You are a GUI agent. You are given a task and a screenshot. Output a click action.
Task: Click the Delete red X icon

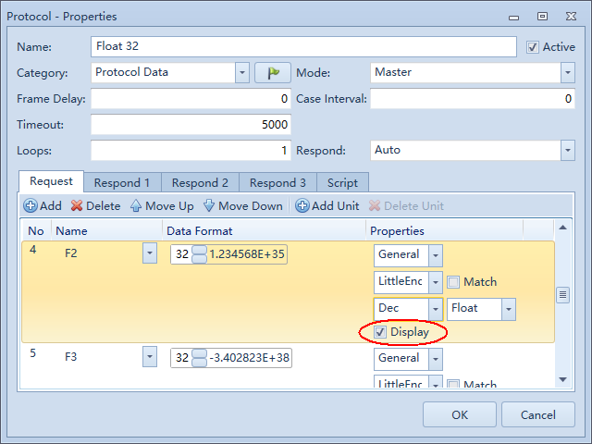[x=77, y=206]
